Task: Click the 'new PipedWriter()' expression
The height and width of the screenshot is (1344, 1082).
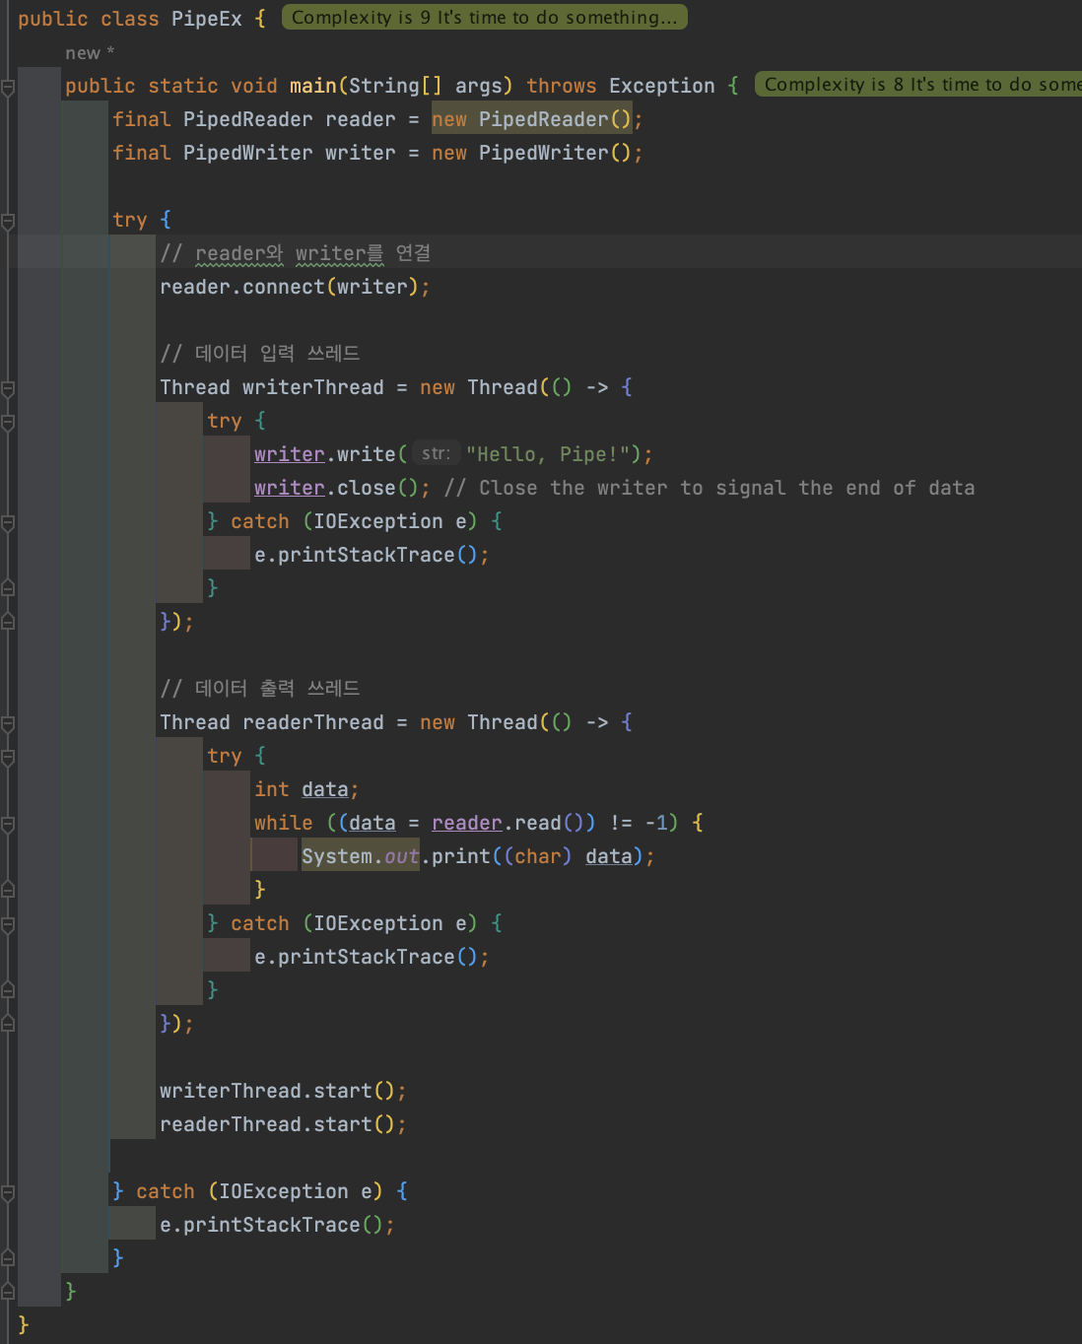Action: pos(531,153)
